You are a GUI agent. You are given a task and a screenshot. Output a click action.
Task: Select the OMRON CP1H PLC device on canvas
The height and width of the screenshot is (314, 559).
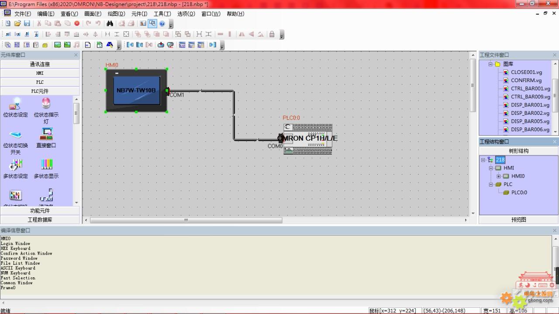click(x=307, y=139)
